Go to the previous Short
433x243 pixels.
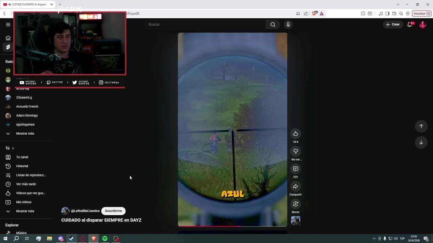[x=421, y=126]
